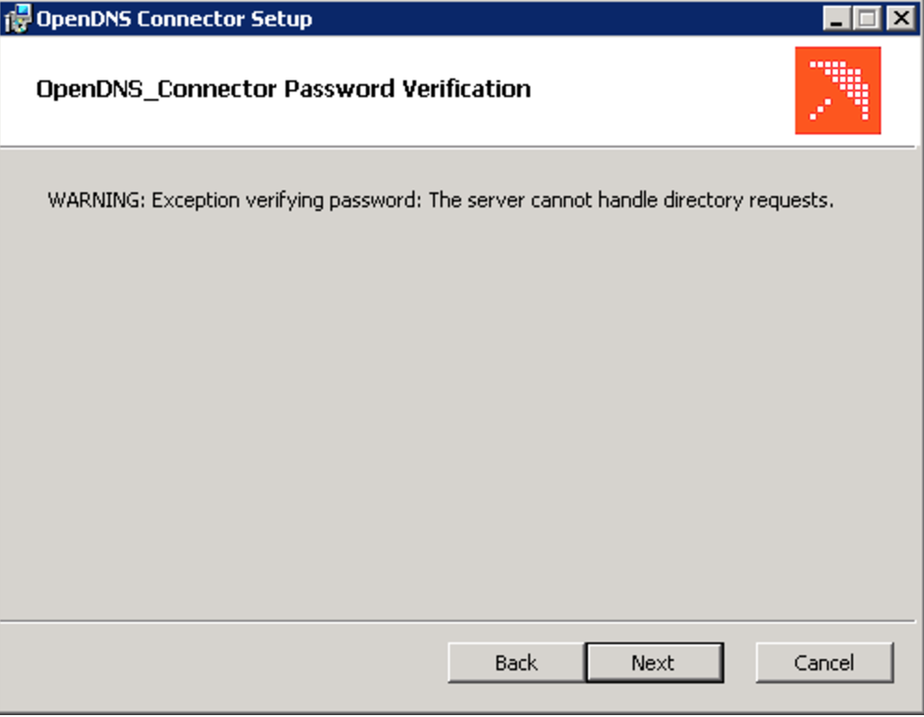
Task: Minimize the OpenDNS Connector Setup window
Action: pos(836,19)
